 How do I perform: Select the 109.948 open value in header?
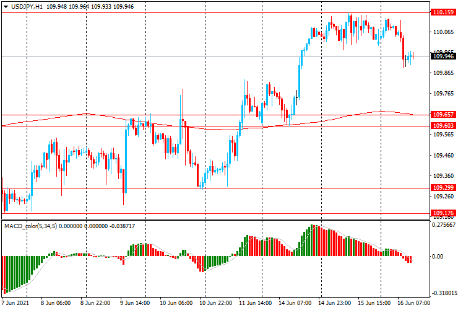coord(57,6)
